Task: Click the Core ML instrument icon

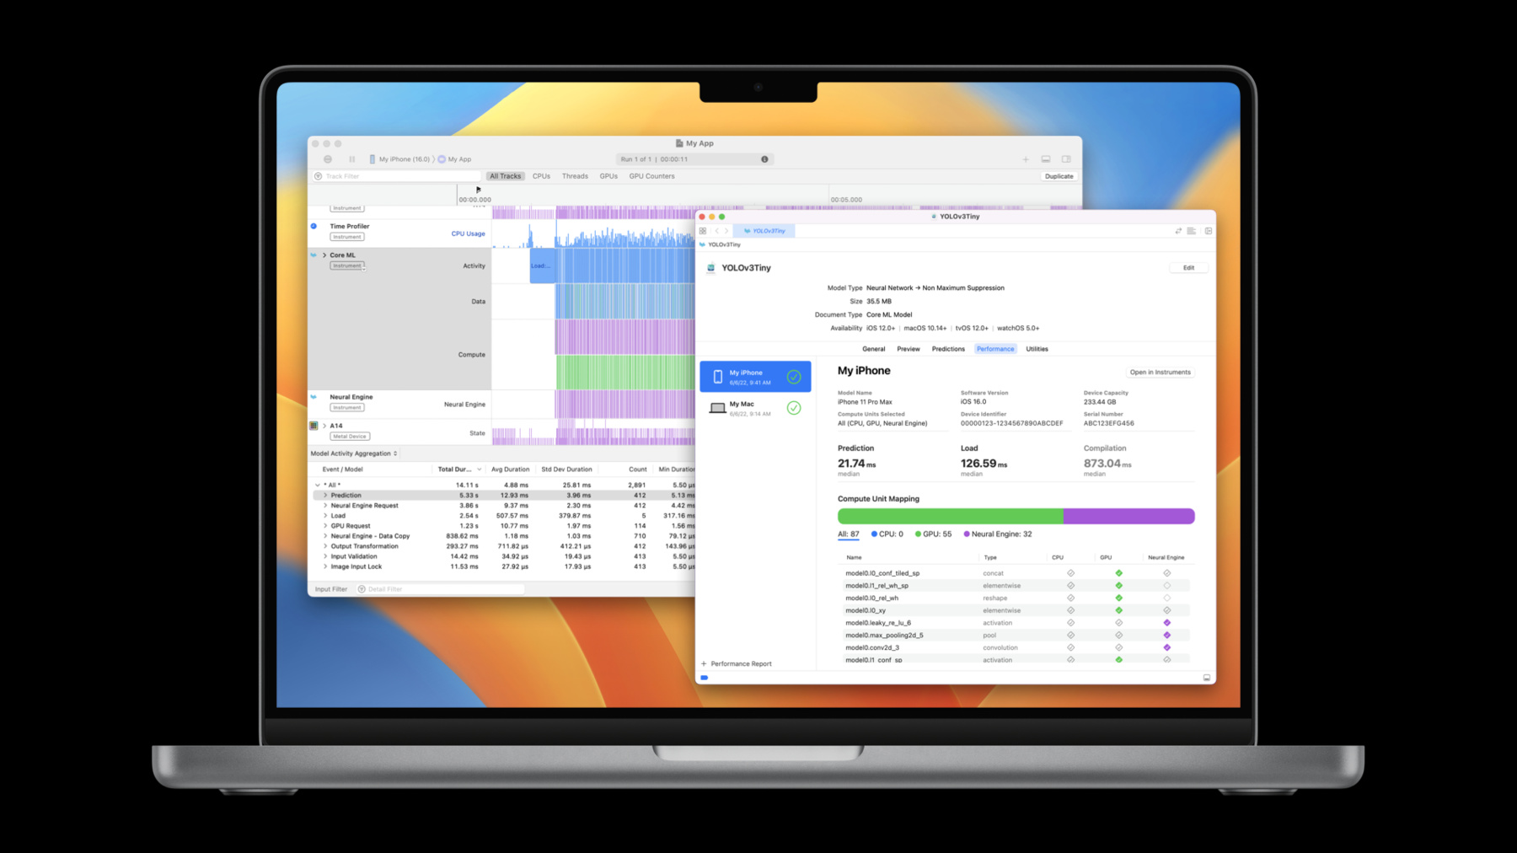Action: 314,255
